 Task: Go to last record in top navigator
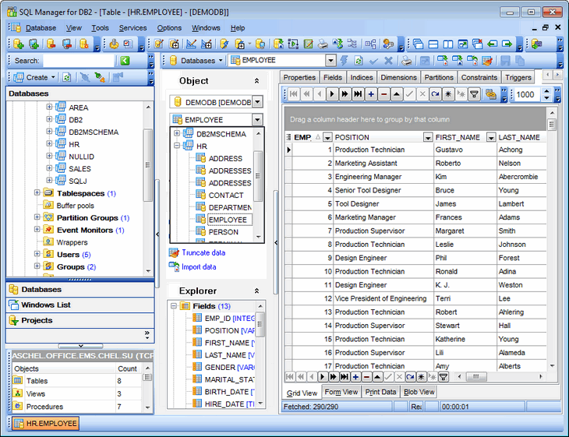pyautogui.click(x=358, y=94)
